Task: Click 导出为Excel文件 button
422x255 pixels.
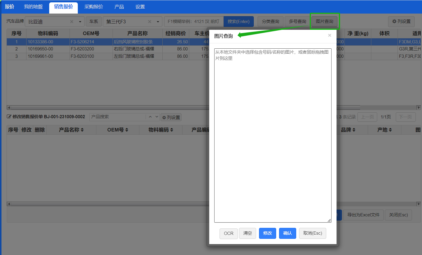Action: coord(363,215)
